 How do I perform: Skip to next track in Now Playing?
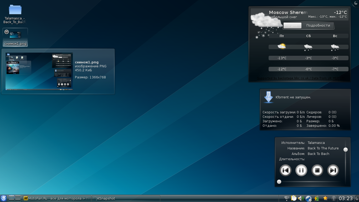tap(333, 170)
